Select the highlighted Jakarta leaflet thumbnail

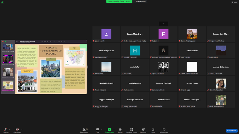pos(8,85)
